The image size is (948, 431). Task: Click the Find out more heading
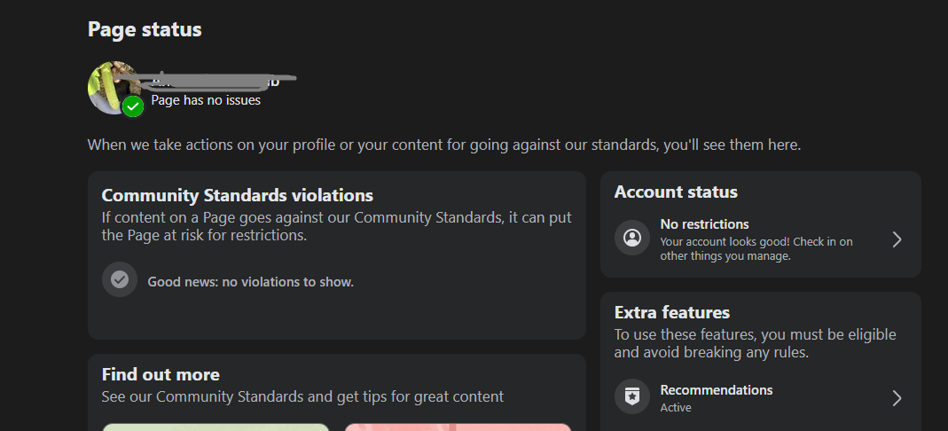tap(161, 375)
